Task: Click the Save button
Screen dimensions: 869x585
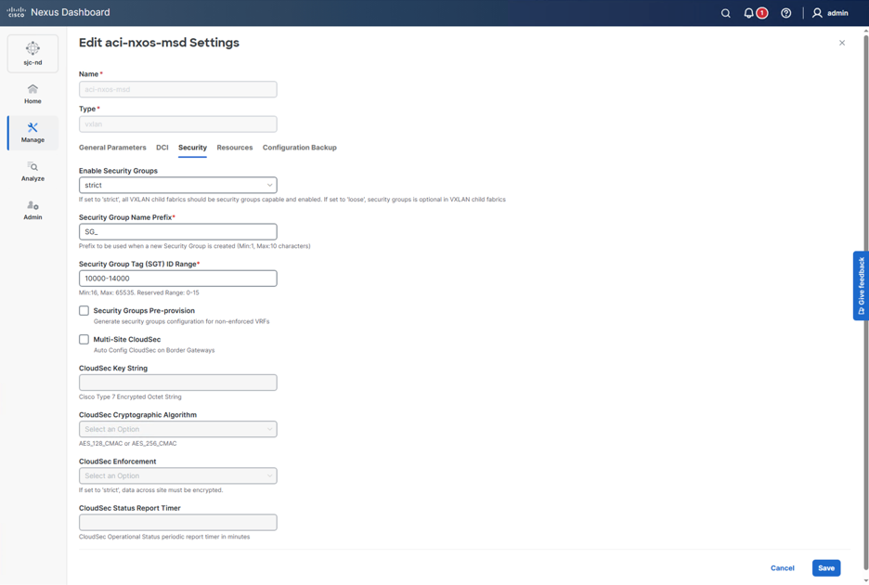Action: point(826,567)
